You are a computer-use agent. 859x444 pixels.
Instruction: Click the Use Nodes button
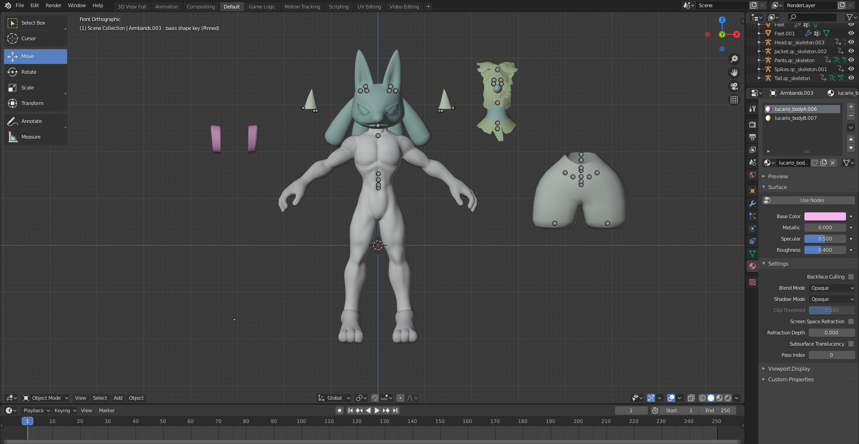[812, 200]
